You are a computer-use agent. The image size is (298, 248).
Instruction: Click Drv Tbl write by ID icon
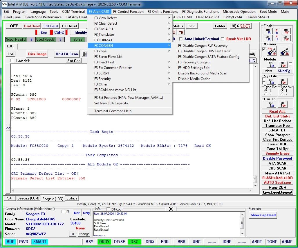[x=283, y=104]
